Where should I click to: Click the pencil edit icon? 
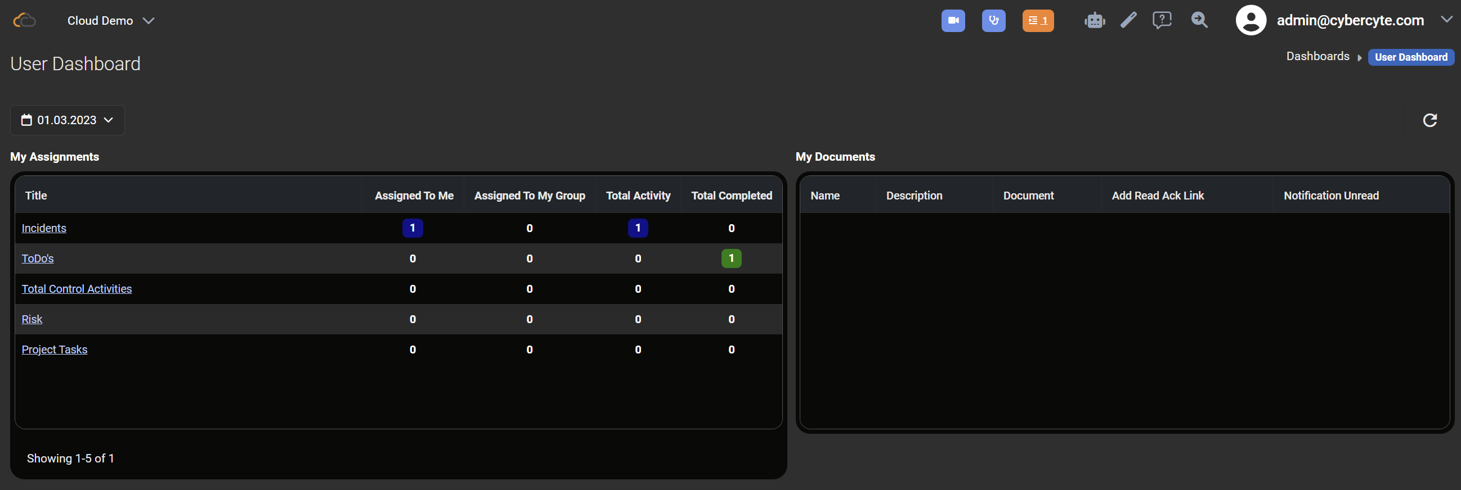tap(1128, 20)
